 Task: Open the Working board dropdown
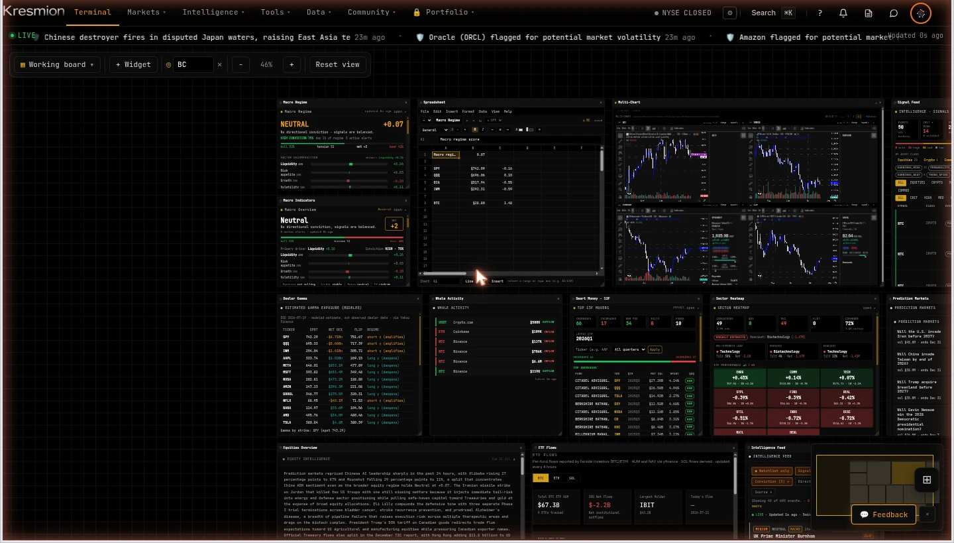pos(57,64)
